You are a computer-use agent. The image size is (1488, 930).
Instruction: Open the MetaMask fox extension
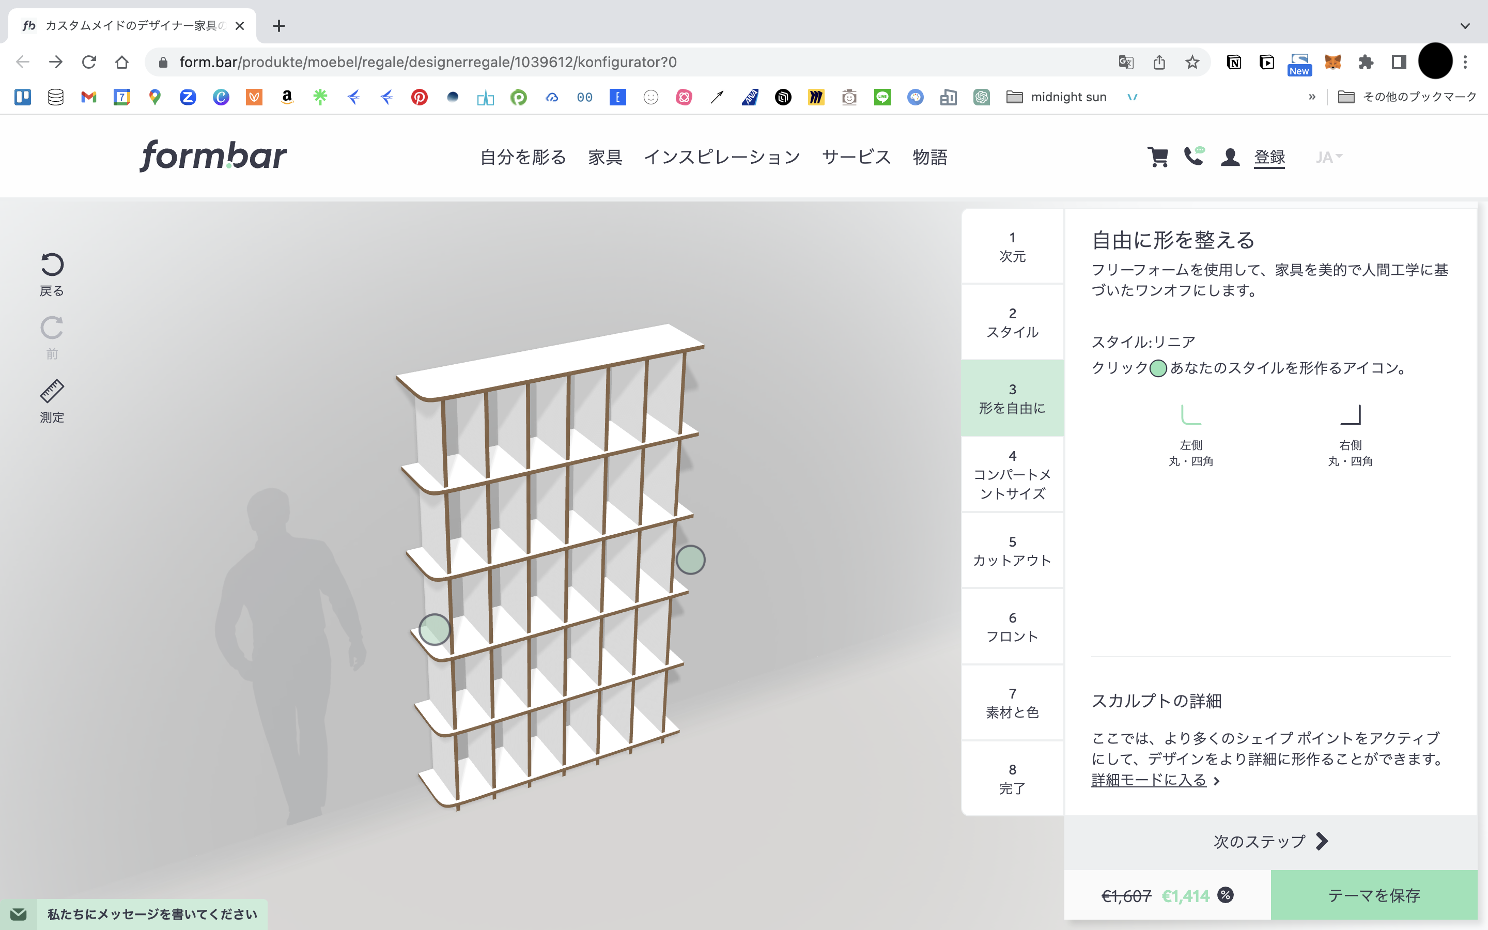[x=1332, y=62]
